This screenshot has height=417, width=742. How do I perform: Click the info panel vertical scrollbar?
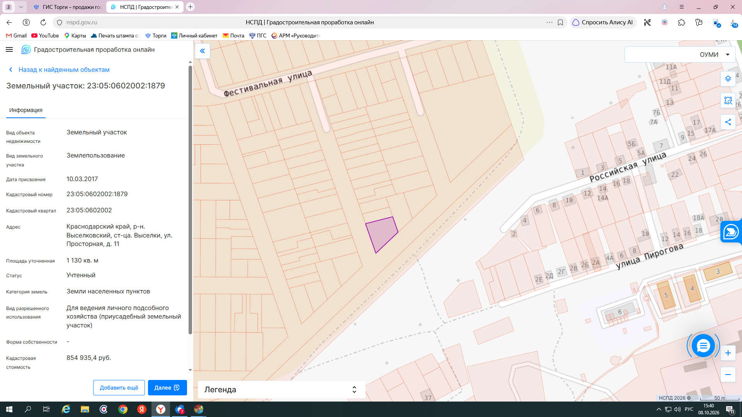tap(190, 200)
